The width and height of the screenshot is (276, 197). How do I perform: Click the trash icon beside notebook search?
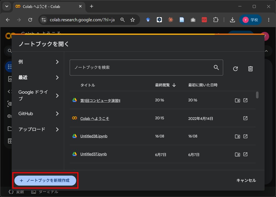tap(250, 69)
